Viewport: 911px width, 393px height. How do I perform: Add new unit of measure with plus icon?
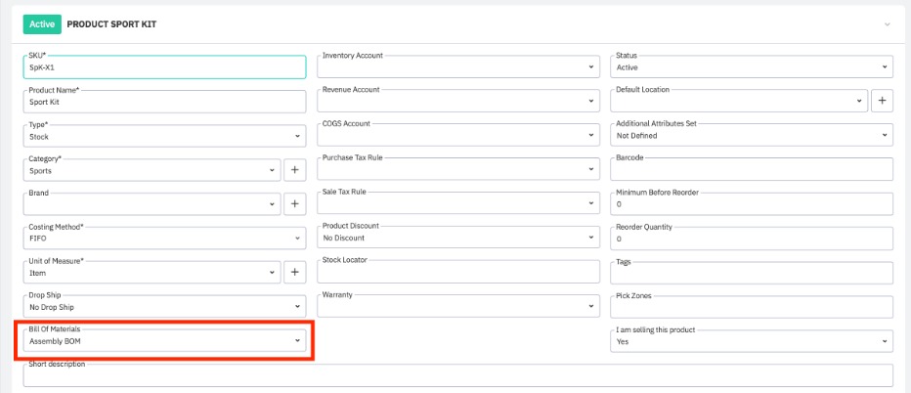294,273
